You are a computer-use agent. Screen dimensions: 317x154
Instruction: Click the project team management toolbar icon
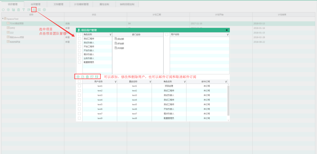click(34, 10)
